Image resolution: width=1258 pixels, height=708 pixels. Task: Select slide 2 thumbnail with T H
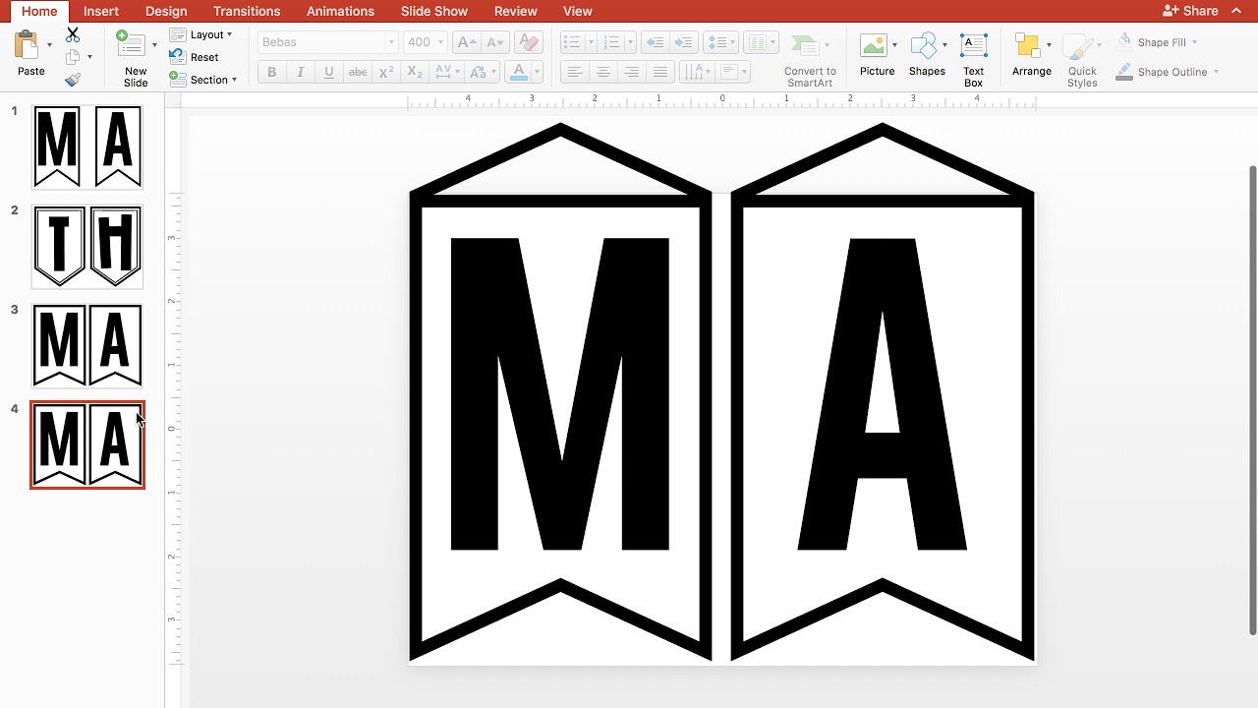(x=87, y=246)
